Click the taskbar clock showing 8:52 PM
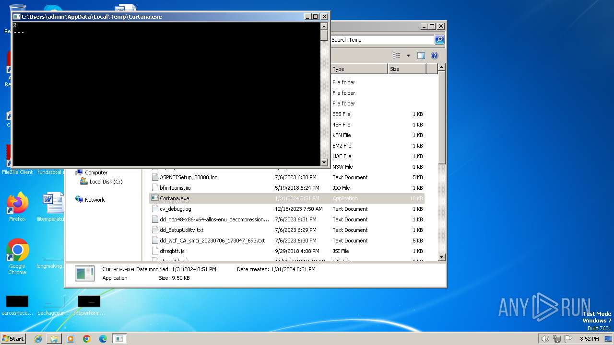614x345 pixels. click(x=589, y=339)
